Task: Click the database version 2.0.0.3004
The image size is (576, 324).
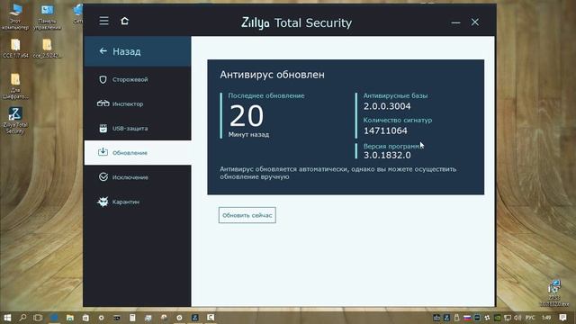Action: tap(387, 106)
